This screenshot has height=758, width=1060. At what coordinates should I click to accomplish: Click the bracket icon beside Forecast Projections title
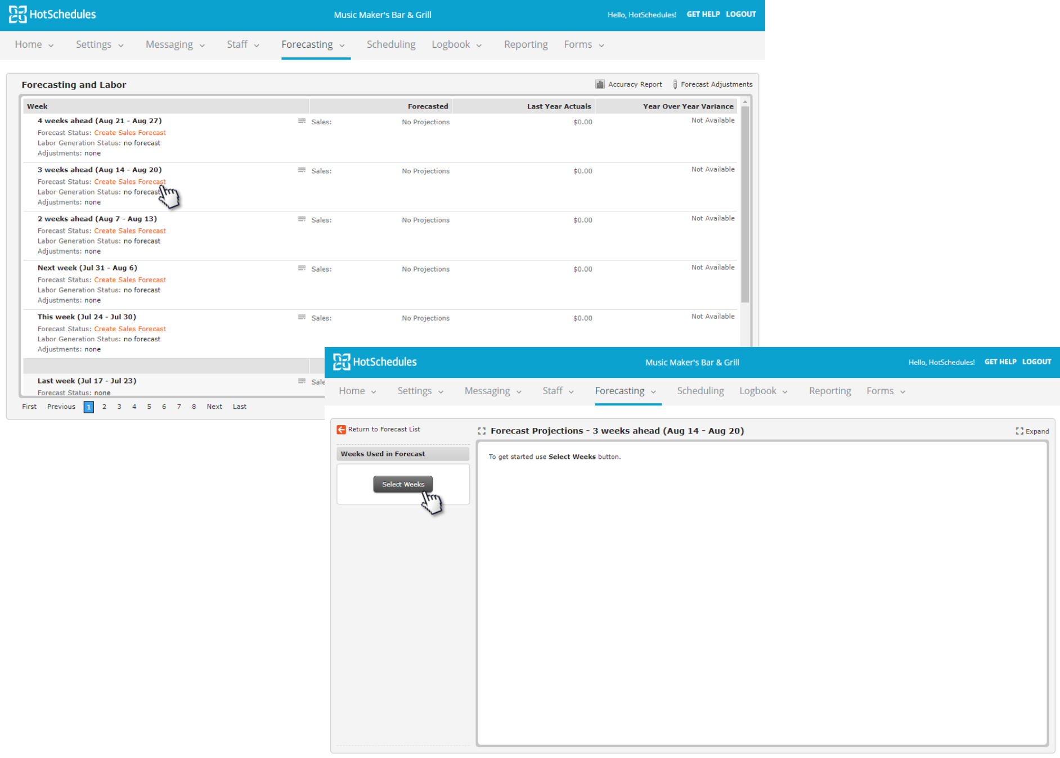coord(482,431)
